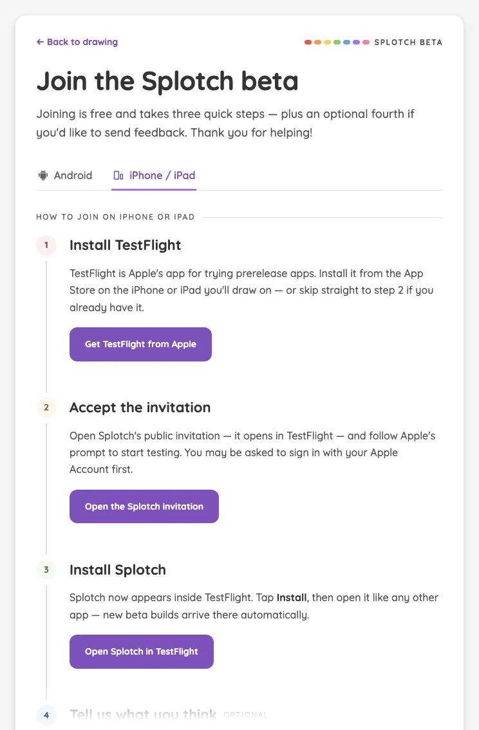Screen dimensions: 479x730
Task: Click step 2 number badge
Action: pos(46,407)
